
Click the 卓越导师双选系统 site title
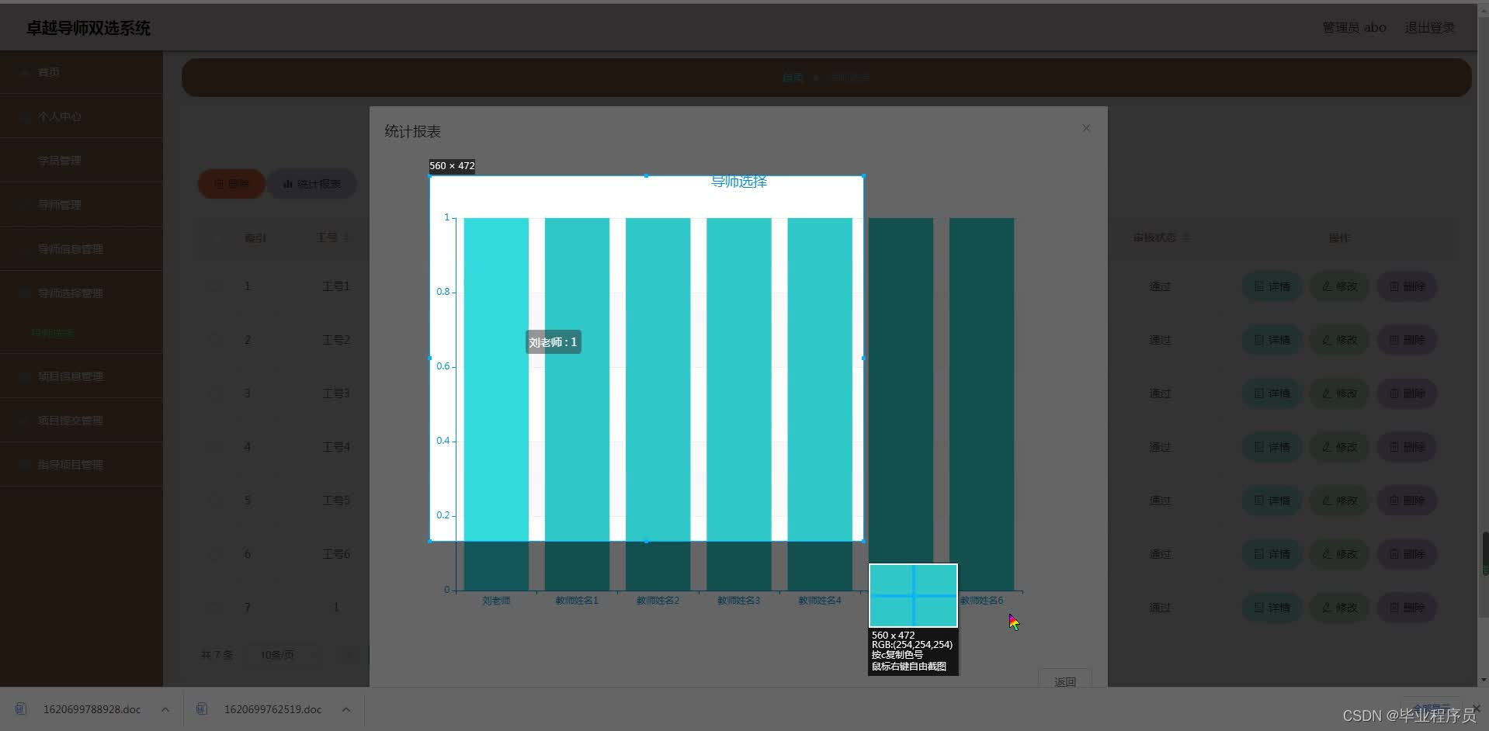pos(89,28)
